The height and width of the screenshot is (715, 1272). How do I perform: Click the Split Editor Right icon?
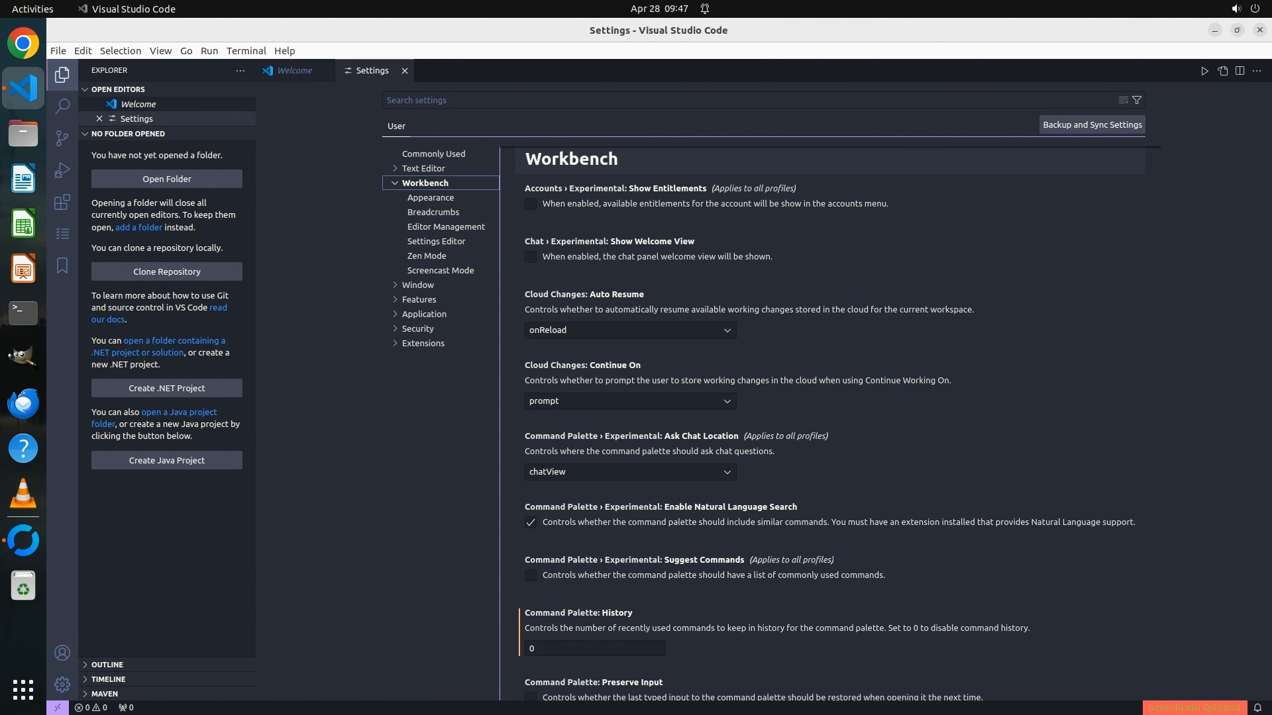pyautogui.click(x=1240, y=71)
